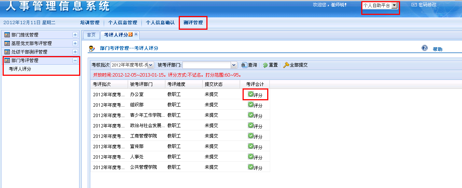Click the 评分 icon for 宣传部 row

point(251,146)
